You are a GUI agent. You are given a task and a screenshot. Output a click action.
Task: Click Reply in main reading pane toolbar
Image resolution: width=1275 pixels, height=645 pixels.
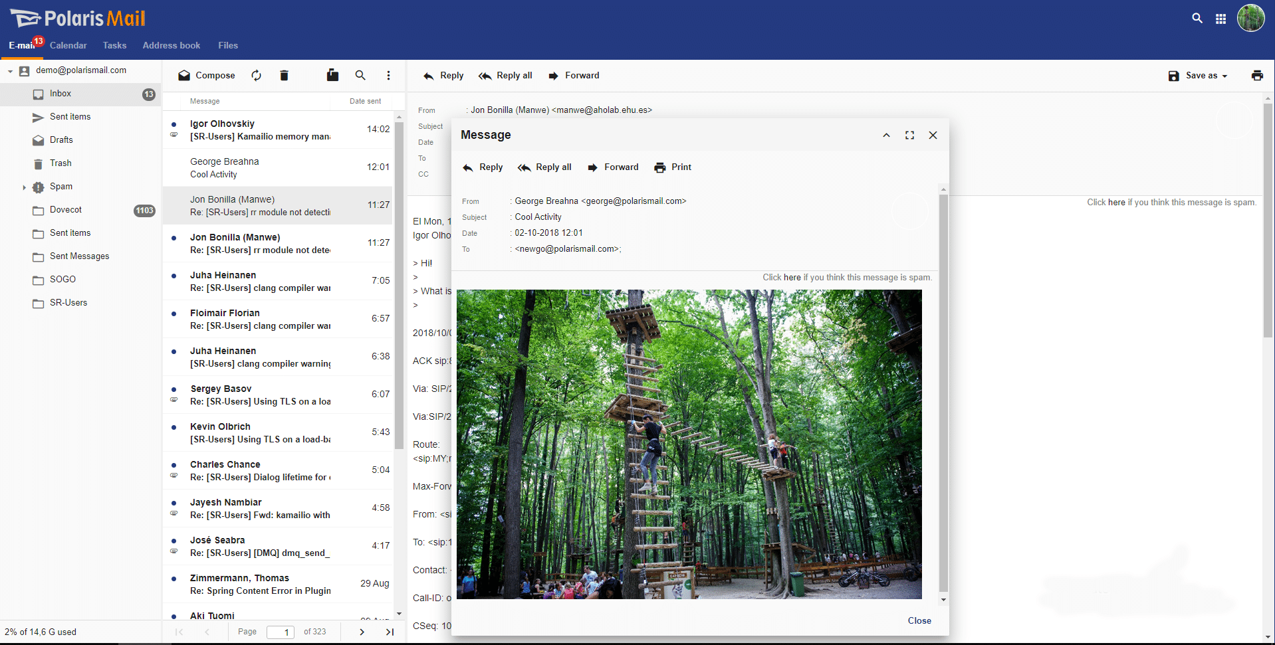coord(443,76)
